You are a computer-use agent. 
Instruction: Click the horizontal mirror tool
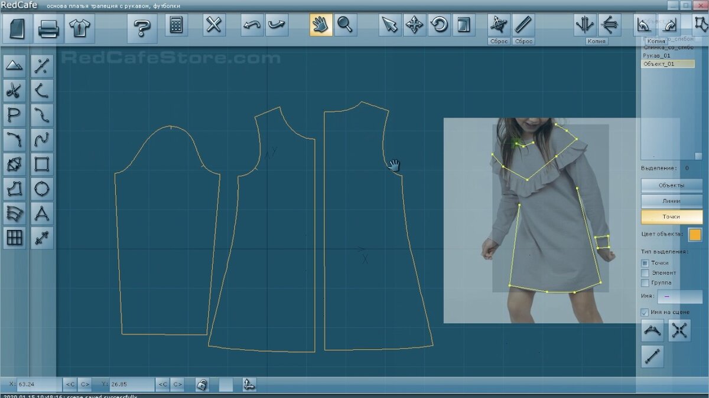click(x=609, y=25)
